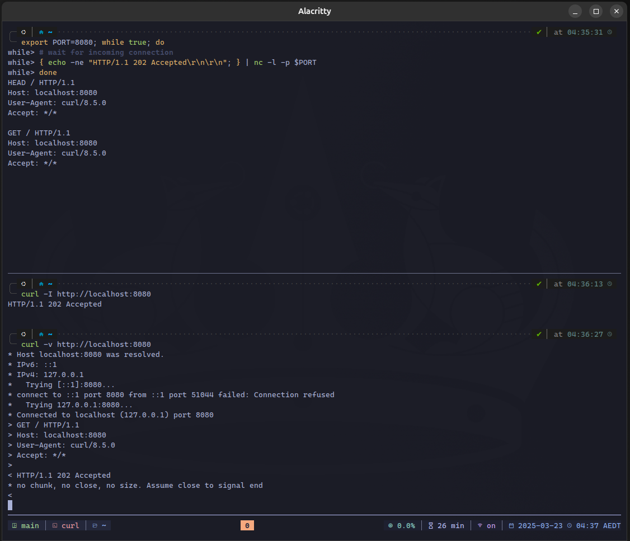Click the export PORT=8080 command line
This screenshot has height=541, width=630.
pos(93,42)
